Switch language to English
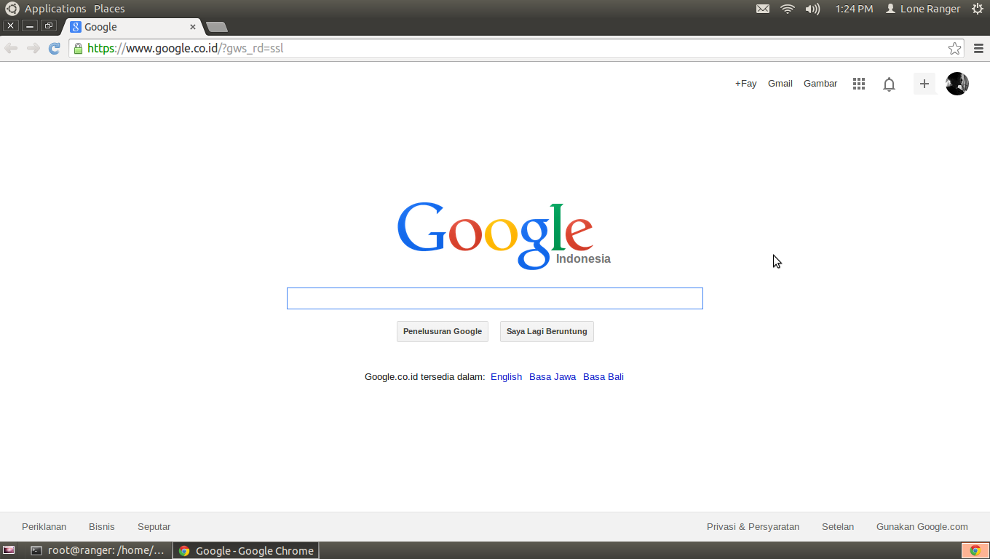Viewport: 990px width, 559px height. coord(506,377)
